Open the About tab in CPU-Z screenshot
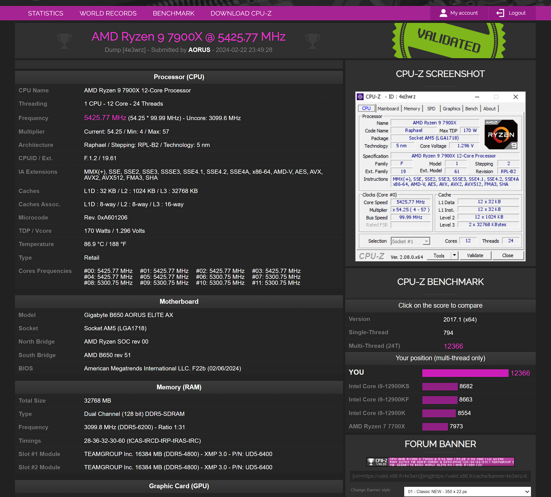Viewport: 551px width, 497px height. click(x=489, y=108)
